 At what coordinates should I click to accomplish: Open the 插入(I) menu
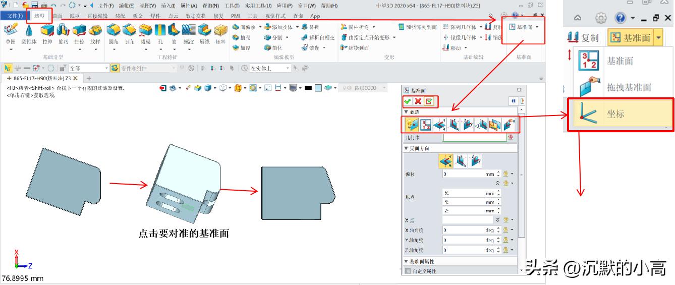point(168,6)
